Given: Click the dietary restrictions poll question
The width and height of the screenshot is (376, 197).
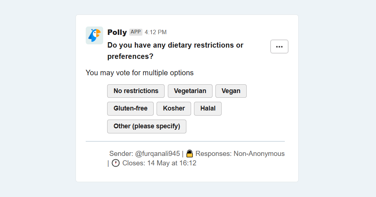Looking at the screenshot, I should pos(175,51).
